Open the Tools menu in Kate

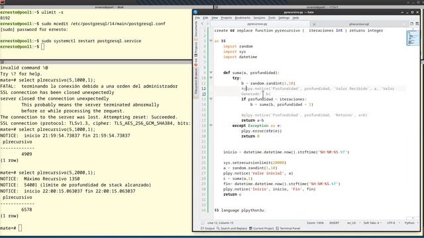tap(272, 18)
